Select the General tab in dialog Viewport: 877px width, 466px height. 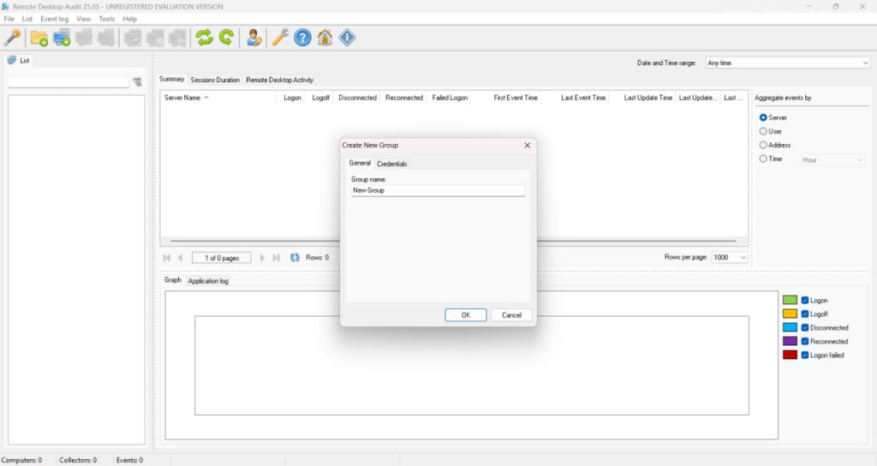(x=360, y=163)
